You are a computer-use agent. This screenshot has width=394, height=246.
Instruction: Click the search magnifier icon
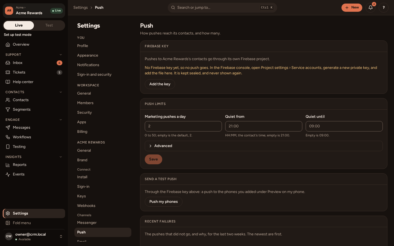[x=173, y=8]
